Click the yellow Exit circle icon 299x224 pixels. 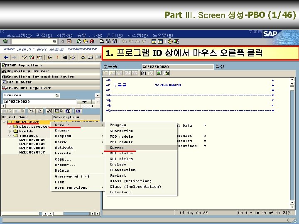(x=86, y=41)
